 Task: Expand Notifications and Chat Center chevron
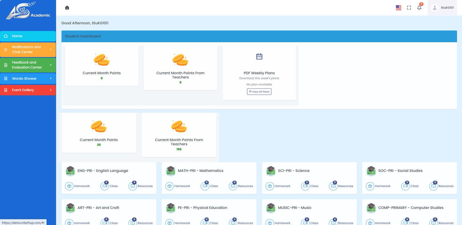[51, 50]
